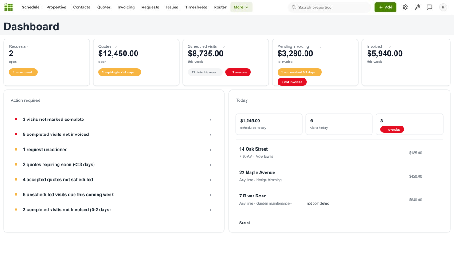Open '5 completed visits not invoiced' row

(114, 135)
